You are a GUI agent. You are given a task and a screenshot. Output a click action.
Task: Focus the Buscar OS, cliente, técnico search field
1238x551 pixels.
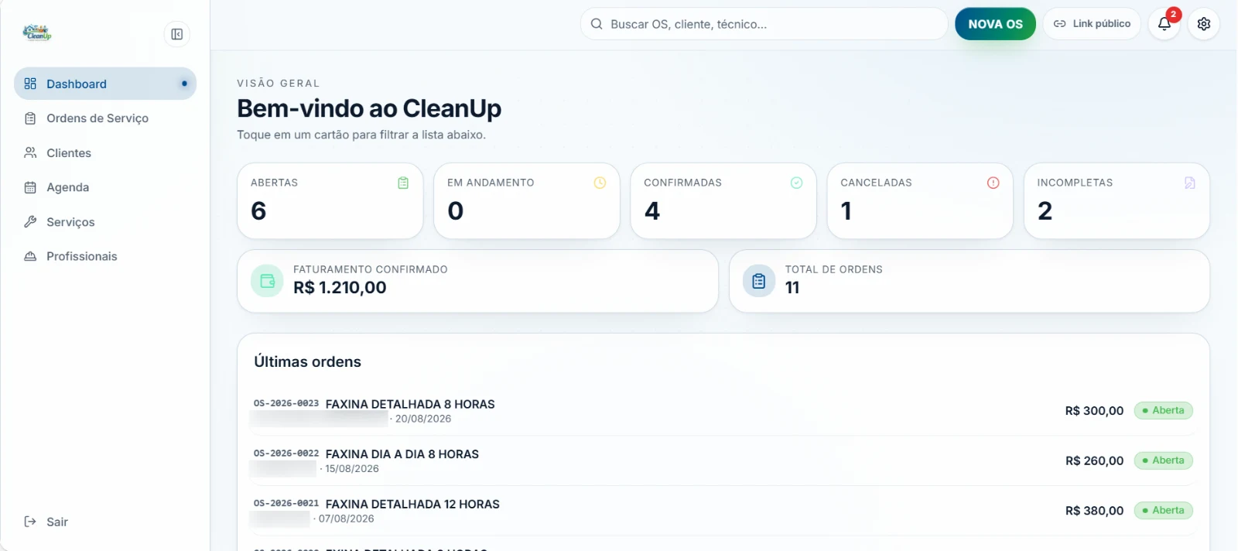(x=764, y=24)
